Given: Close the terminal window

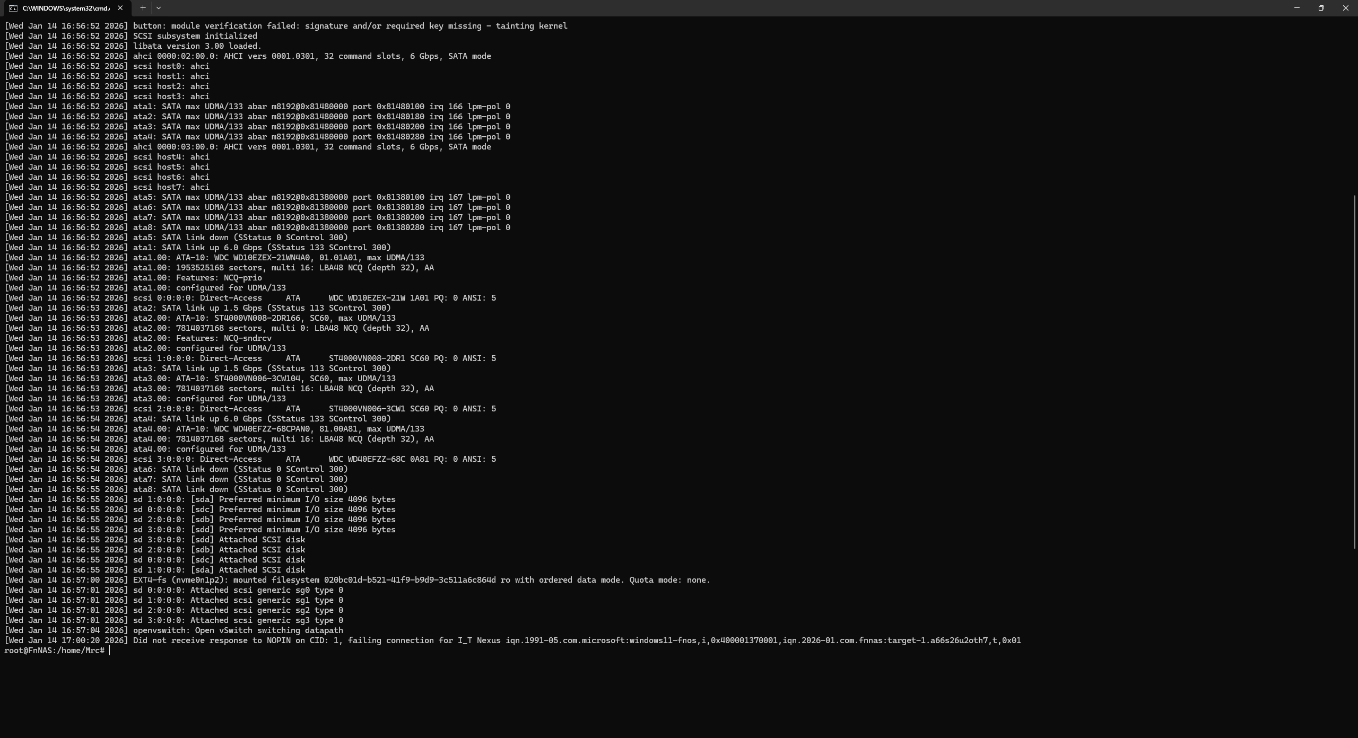Looking at the screenshot, I should [x=1345, y=8].
